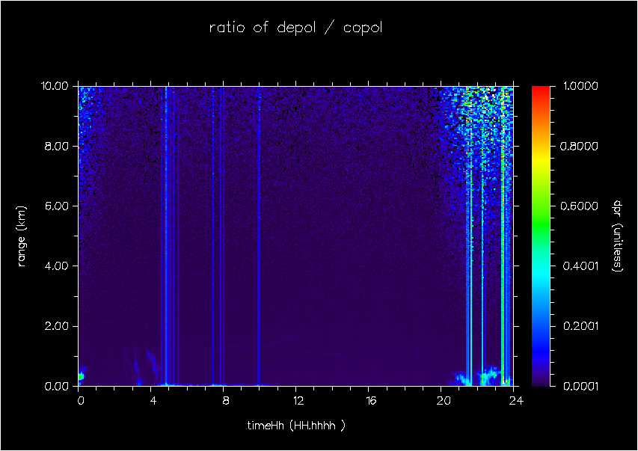This screenshot has height=451, width=638.
Task: Click the x-axis tick label '20'
Action: tap(444, 401)
